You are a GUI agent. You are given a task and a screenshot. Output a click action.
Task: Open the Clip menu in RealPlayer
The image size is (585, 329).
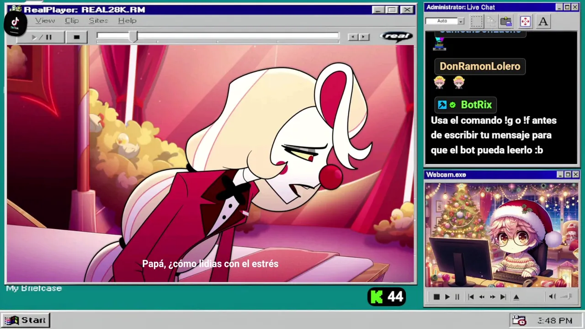click(72, 21)
